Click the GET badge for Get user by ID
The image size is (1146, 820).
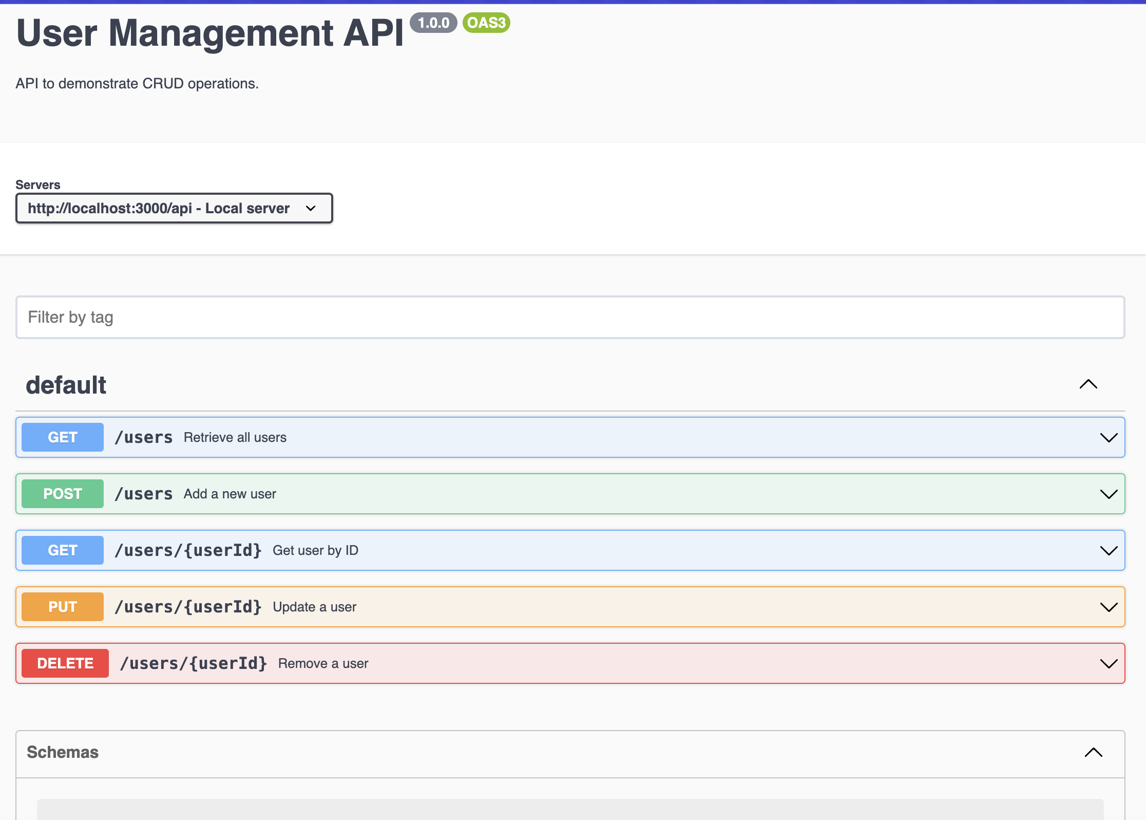[63, 550]
